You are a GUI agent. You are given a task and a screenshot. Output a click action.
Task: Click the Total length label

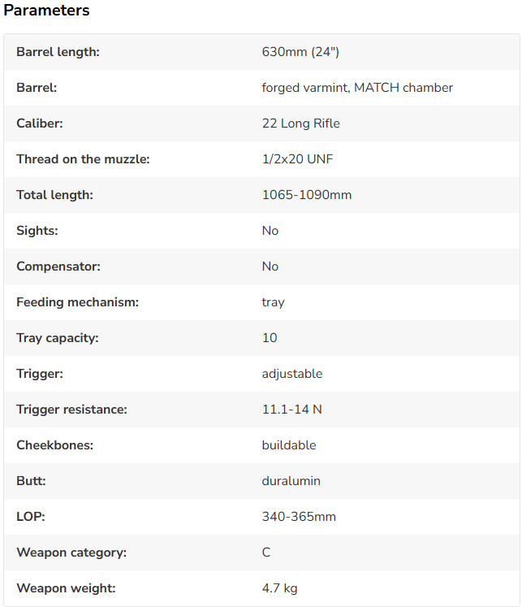54,195
